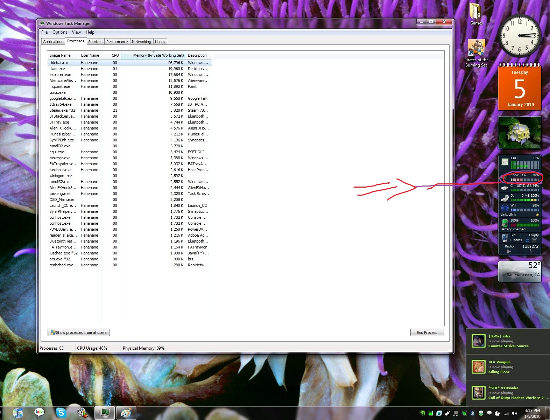This screenshot has height=420, width=550.
Task: Switch to the Applications tab
Action: [x=53, y=42]
